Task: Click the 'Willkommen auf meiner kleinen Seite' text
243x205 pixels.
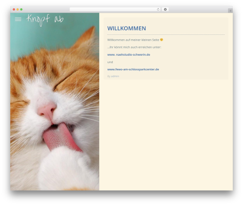Action: [x=133, y=40]
